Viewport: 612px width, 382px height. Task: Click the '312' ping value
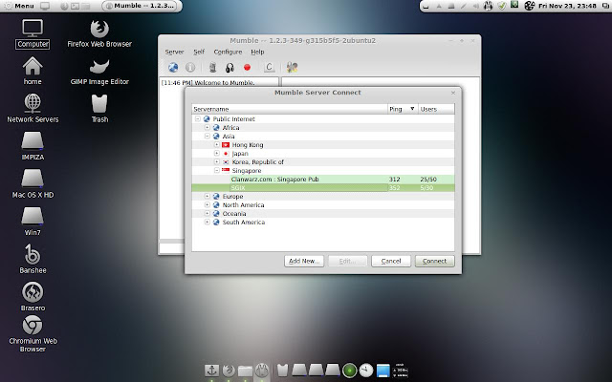394,180
